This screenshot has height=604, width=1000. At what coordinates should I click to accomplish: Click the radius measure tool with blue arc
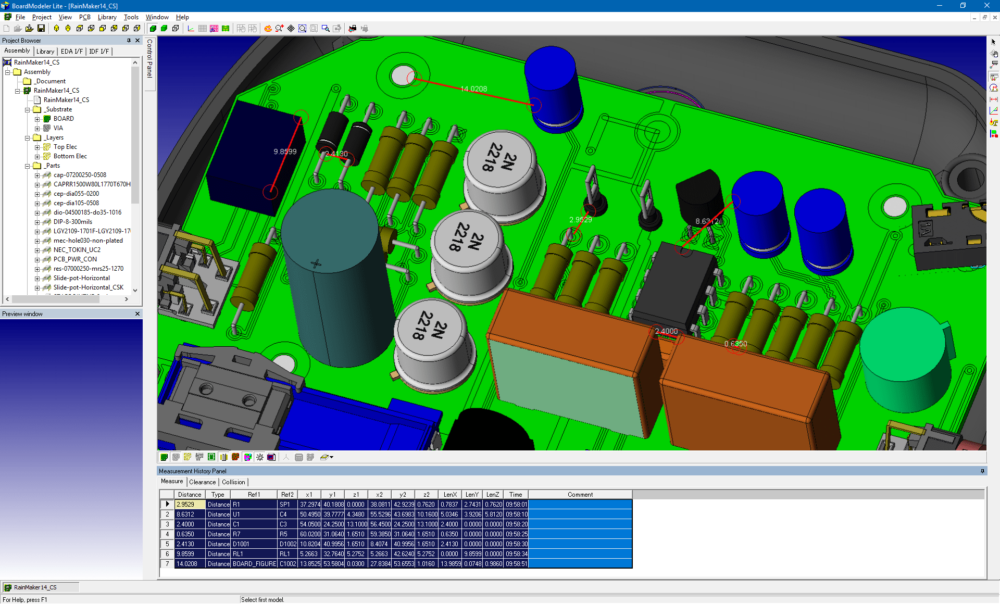pyautogui.click(x=994, y=87)
